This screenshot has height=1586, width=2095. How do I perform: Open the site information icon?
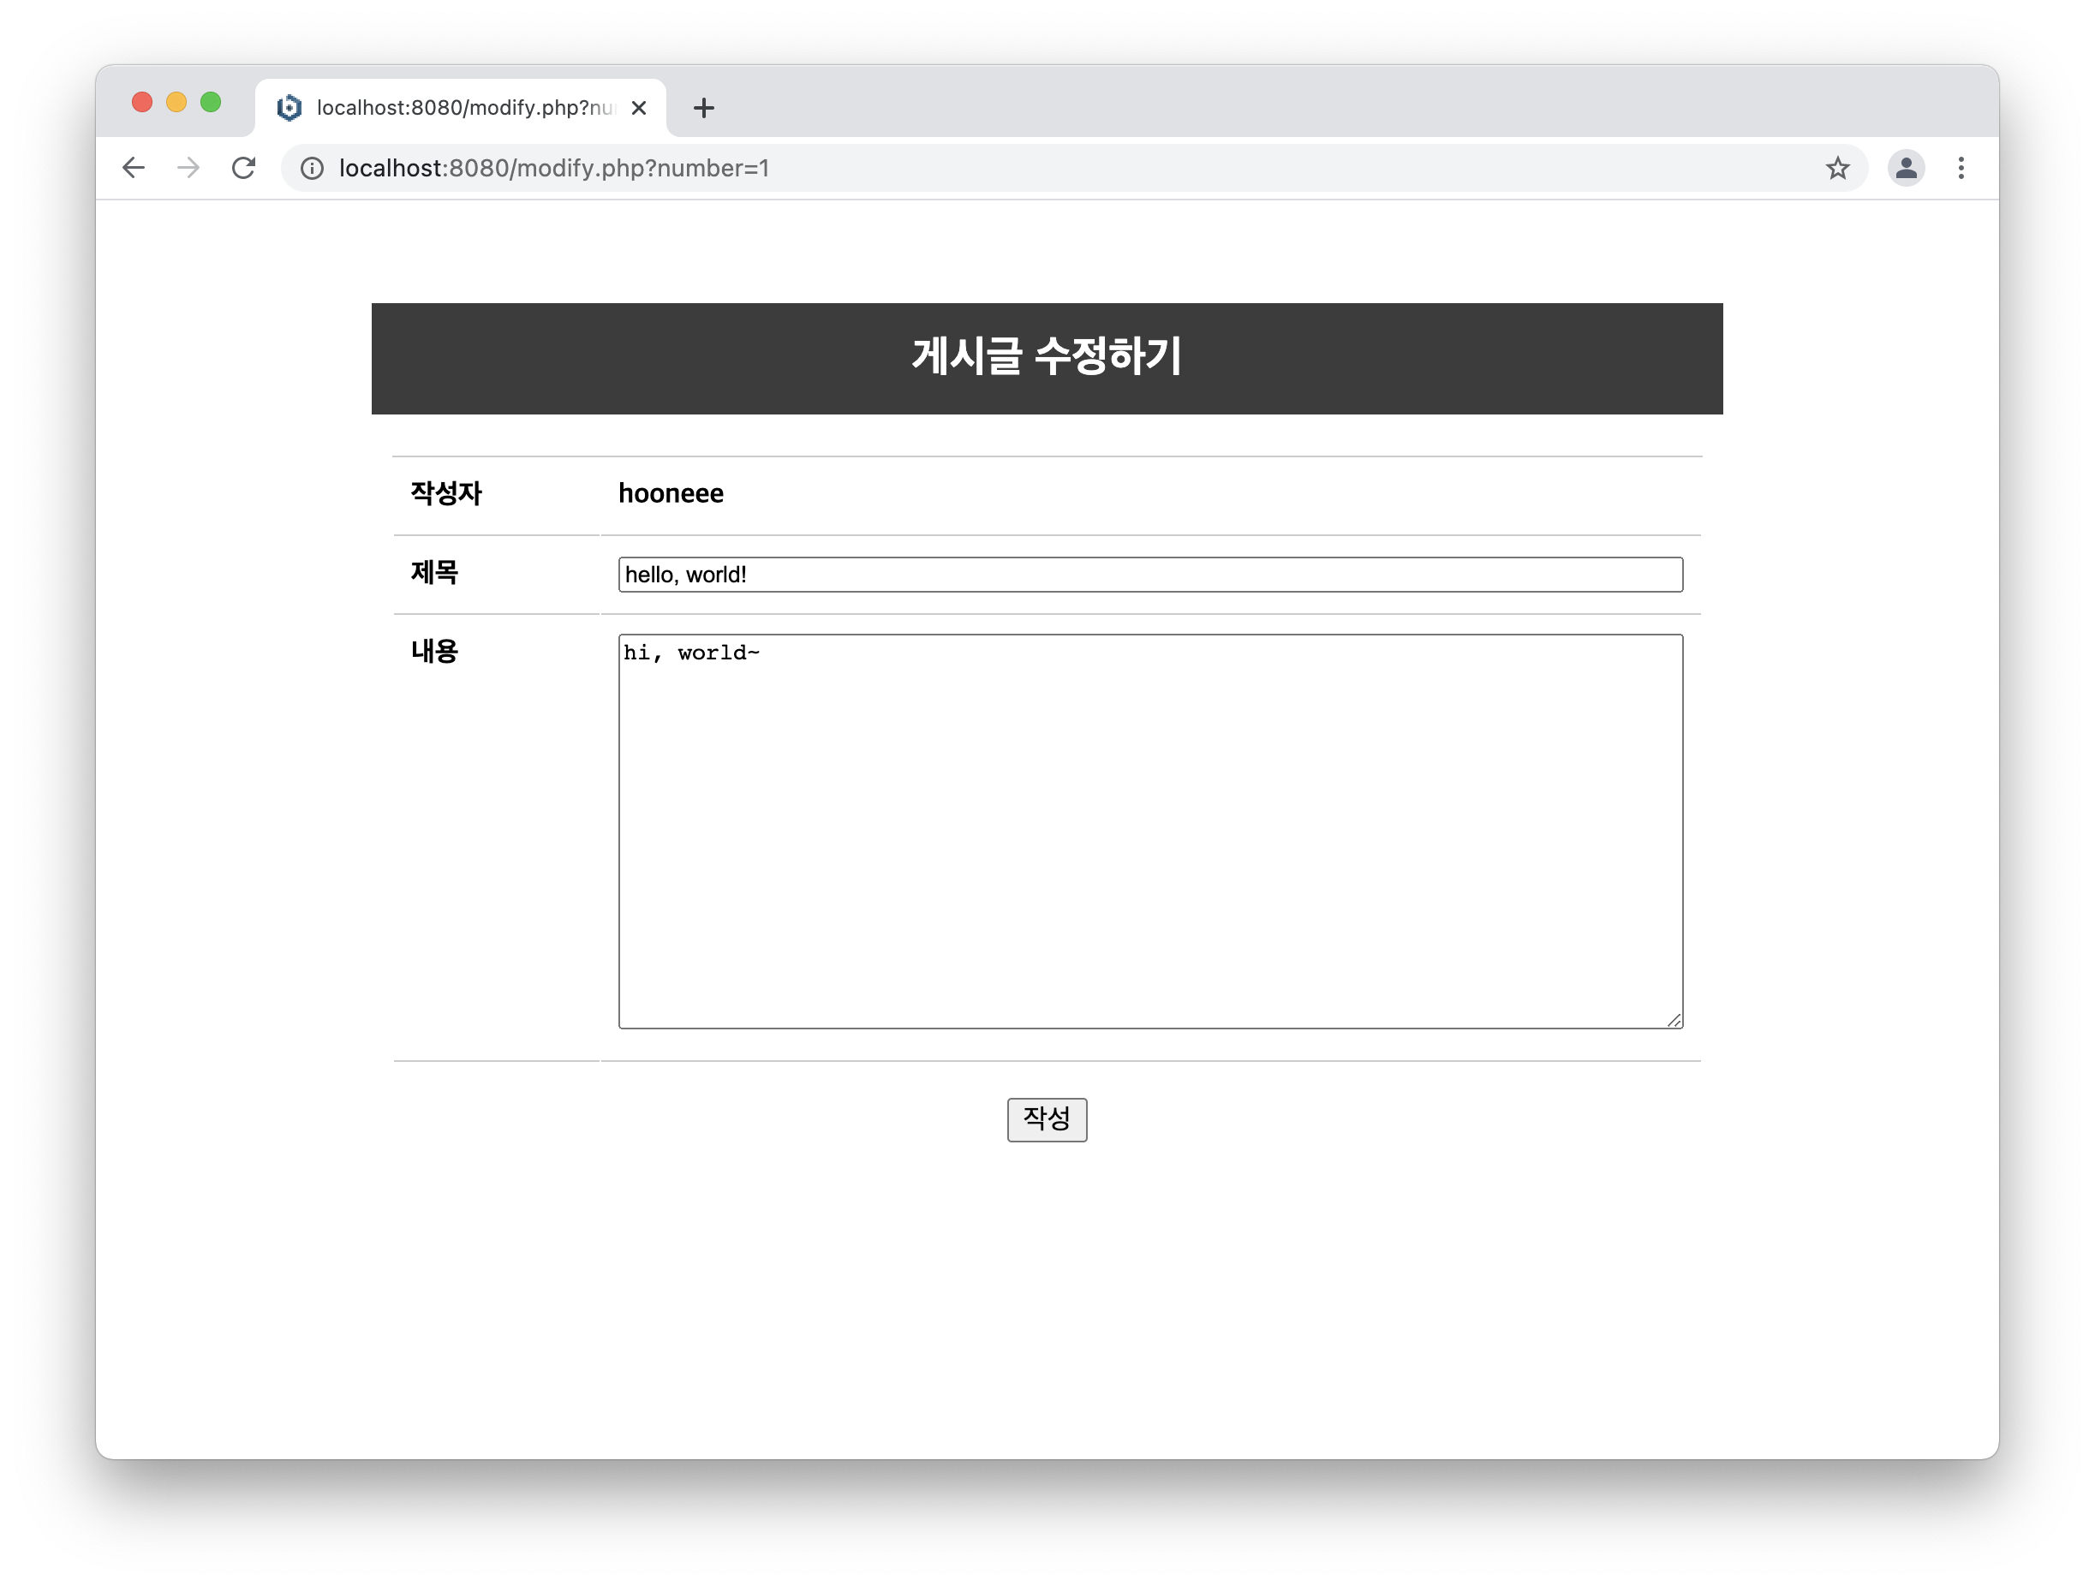pos(312,168)
